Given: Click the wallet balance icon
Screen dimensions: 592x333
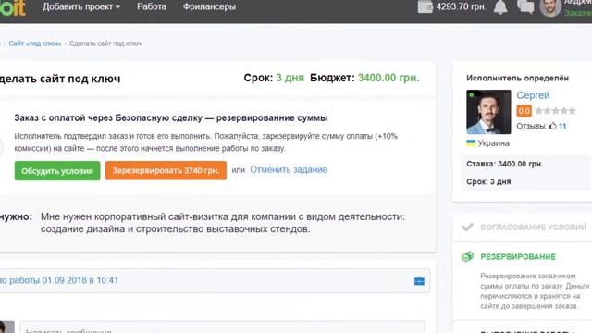Looking at the screenshot, I should 425,6.
